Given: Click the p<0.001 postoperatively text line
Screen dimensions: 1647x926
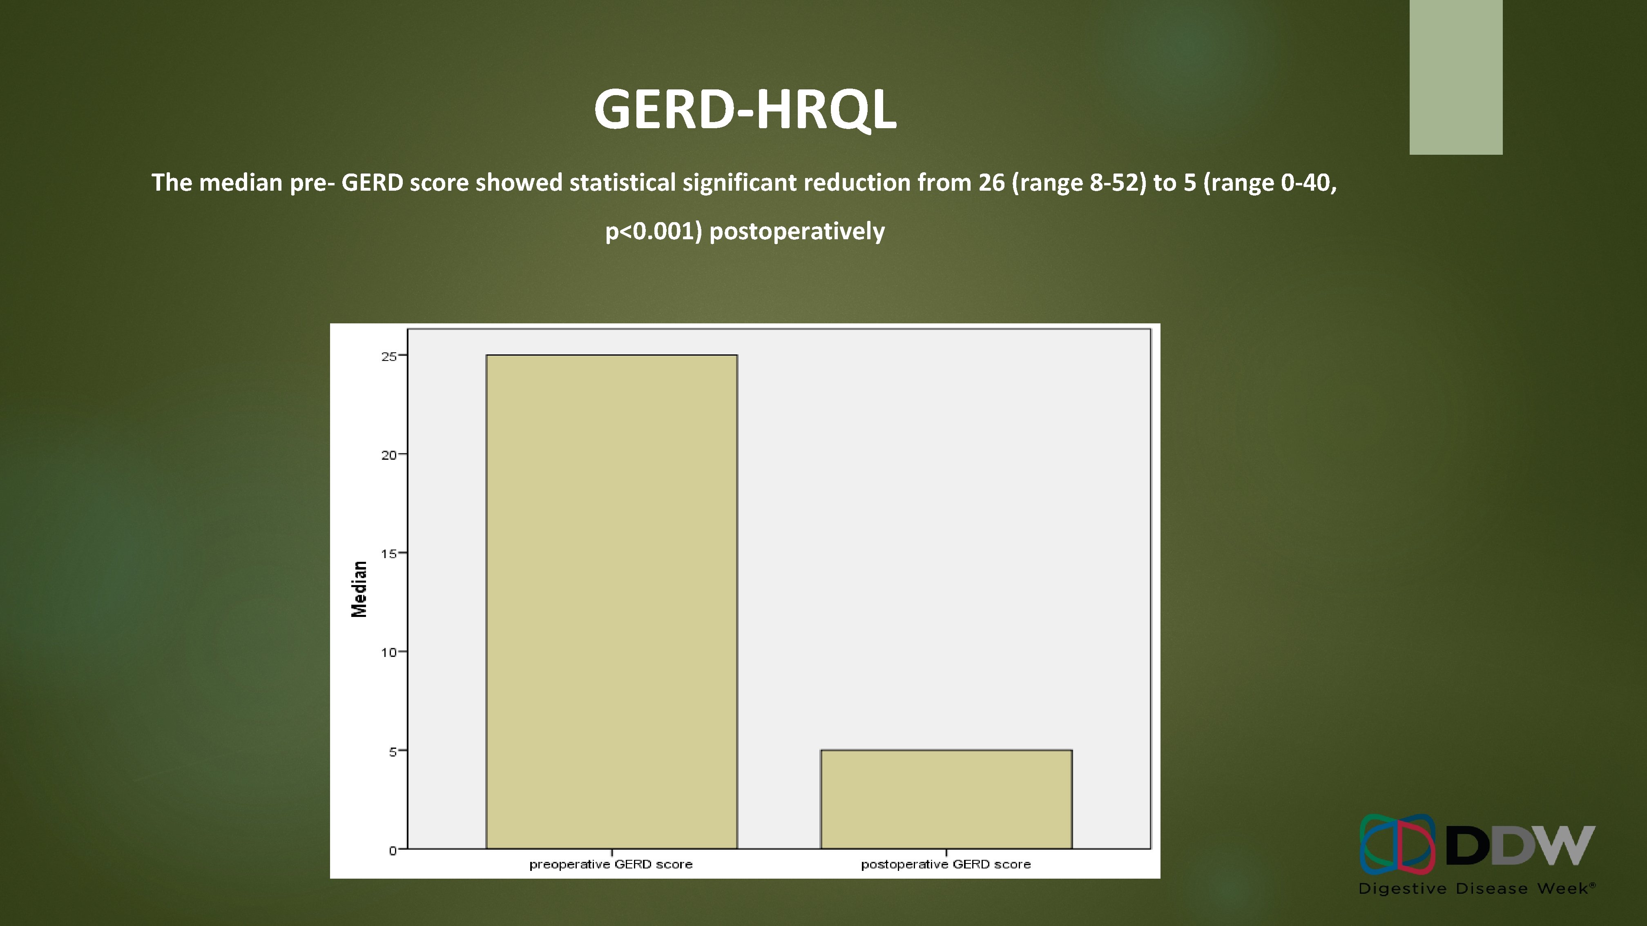Looking at the screenshot, I should point(745,231).
